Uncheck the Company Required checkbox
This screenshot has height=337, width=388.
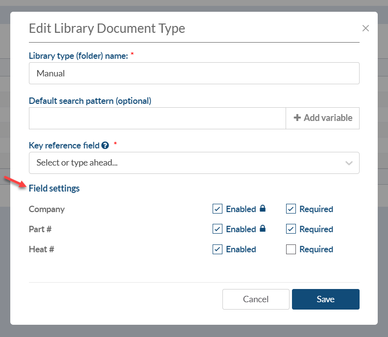point(291,209)
